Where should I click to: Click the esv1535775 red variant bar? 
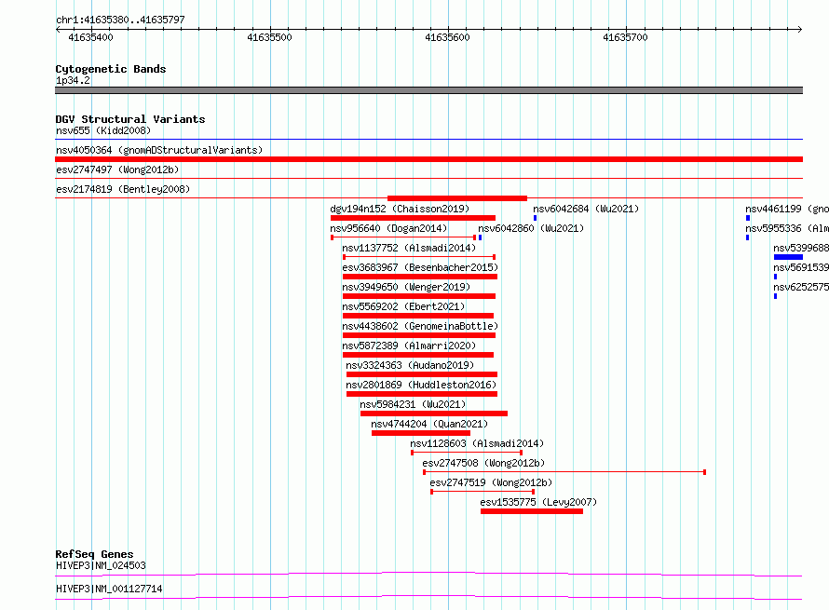[532, 511]
